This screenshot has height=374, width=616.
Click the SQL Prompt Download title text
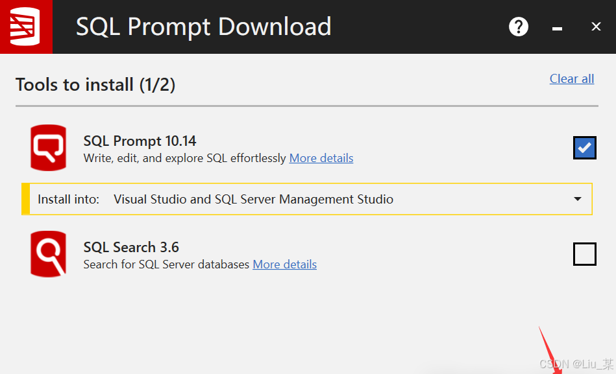coord(203,27)
